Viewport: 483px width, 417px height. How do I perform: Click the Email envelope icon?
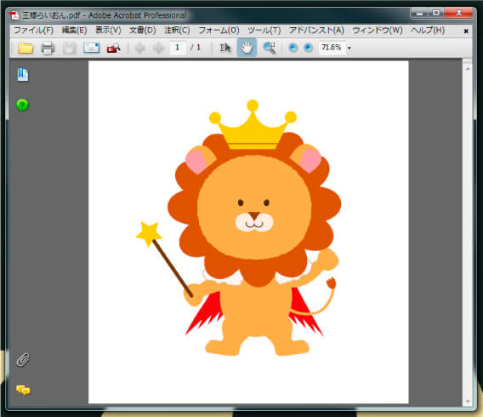(91, 48)
